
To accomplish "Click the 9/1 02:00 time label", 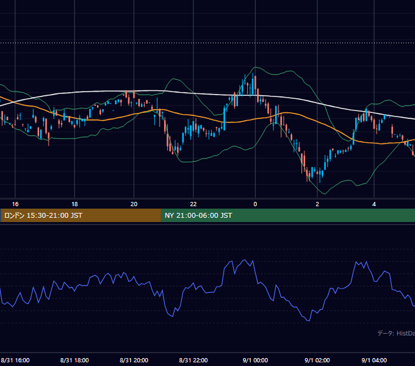I will tap(317, 360).
